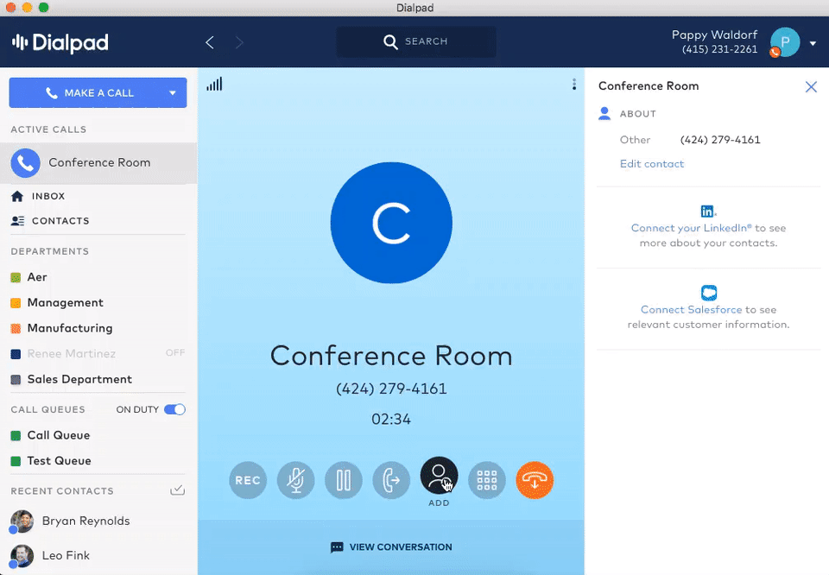Close the Conference Room details panel
This screenshot has width=829, height=575.
coord(811,86)
